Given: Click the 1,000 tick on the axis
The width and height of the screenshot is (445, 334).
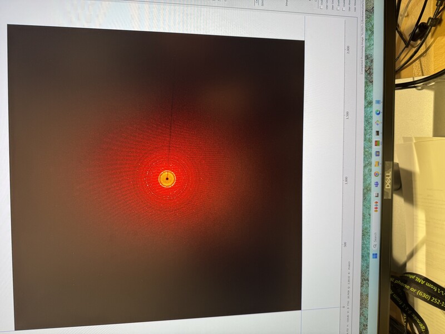Looking at the screenshot, I should [x=346, y=181].
